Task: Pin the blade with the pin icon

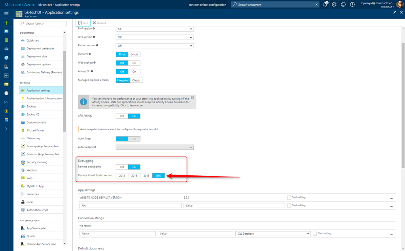Action: pyautogui.click(x=394, y=12)
